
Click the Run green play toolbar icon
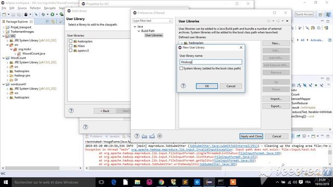(52, 15)
